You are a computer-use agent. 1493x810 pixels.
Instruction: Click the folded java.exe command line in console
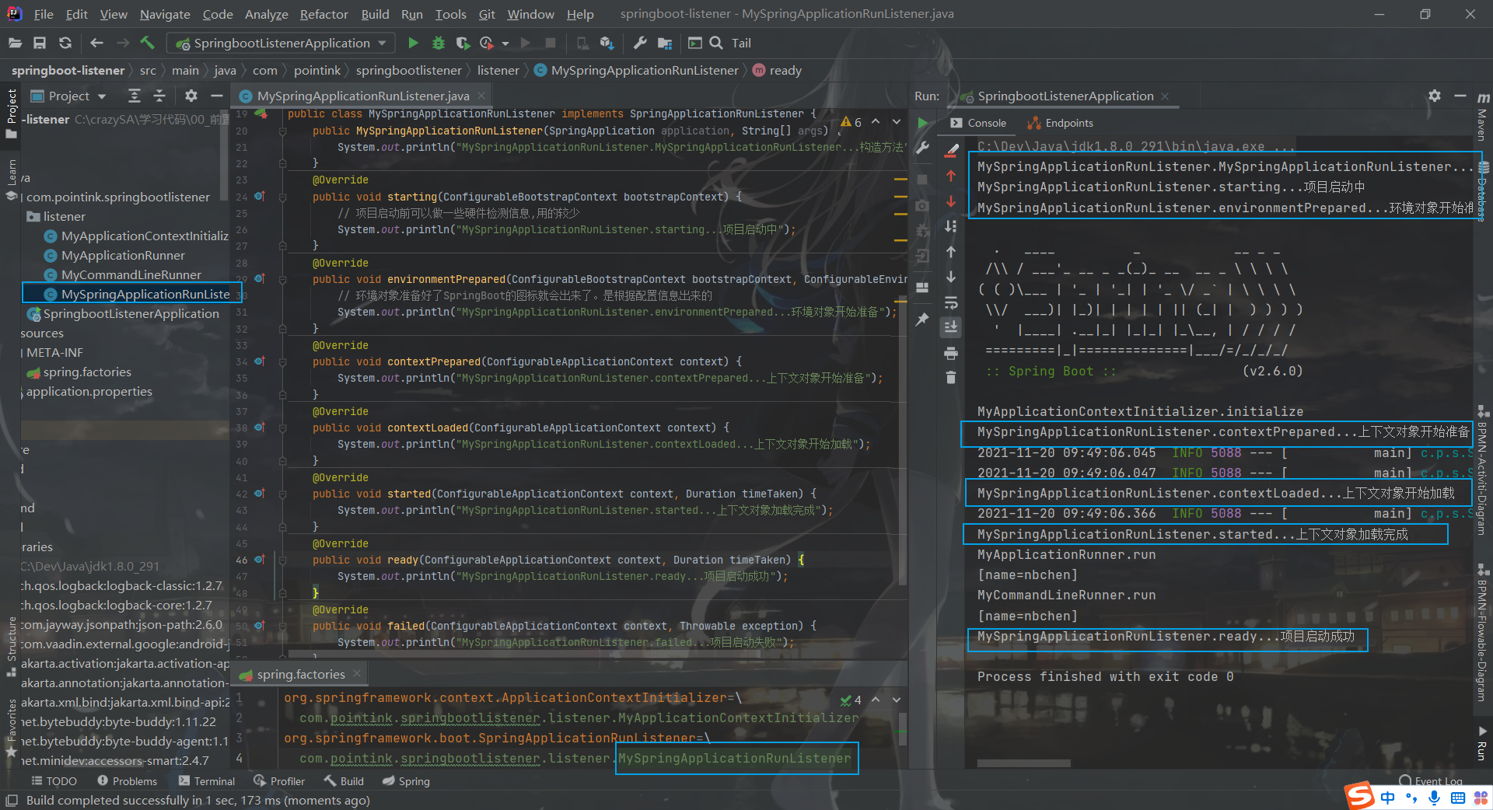(x=1135, y=146)
